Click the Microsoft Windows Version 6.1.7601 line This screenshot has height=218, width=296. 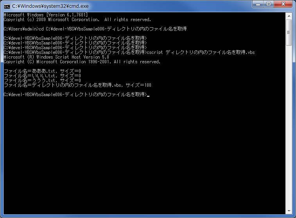[46, 15]
